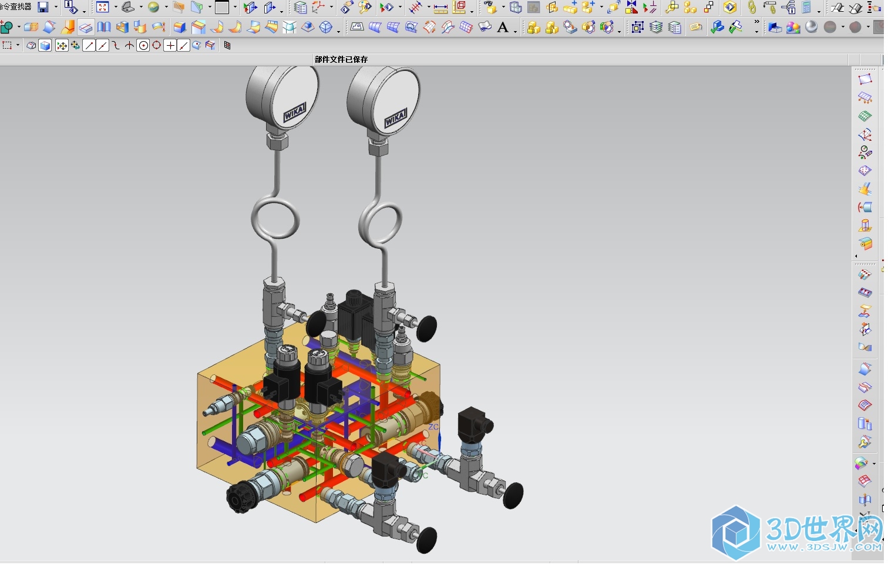The width and height of the screenshot is (888, 565).
Task: Click the calculator spreadsheet icon
Action: coord(807,7)
